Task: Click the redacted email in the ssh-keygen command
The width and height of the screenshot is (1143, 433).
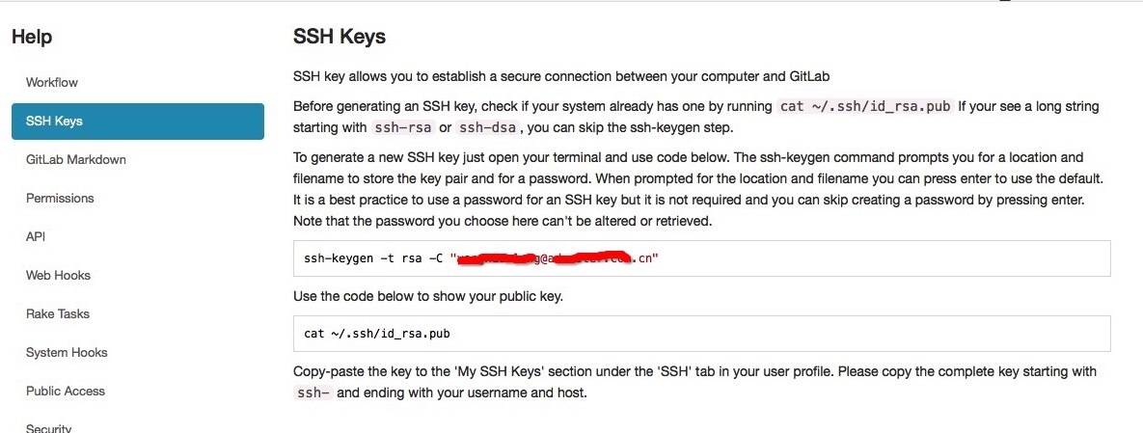Action: tap(554, 258)
